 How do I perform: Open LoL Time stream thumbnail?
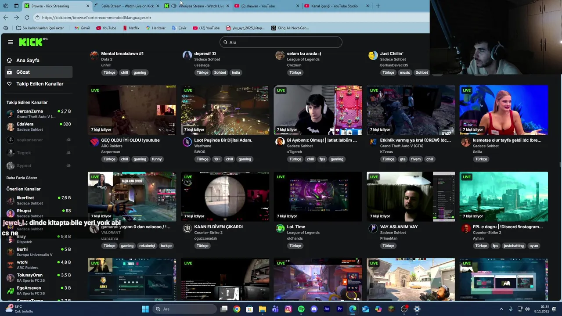click(x=318, y=196)
